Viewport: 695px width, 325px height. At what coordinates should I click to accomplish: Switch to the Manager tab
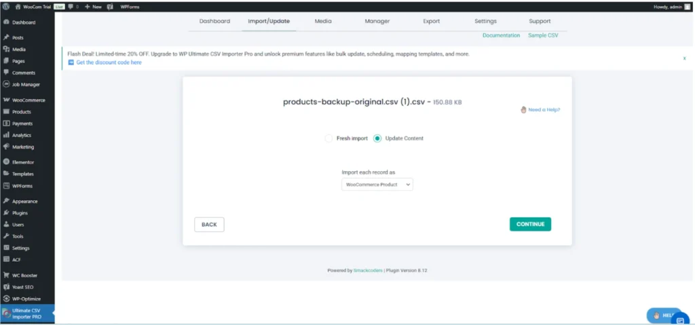click(x=377, y=21)
